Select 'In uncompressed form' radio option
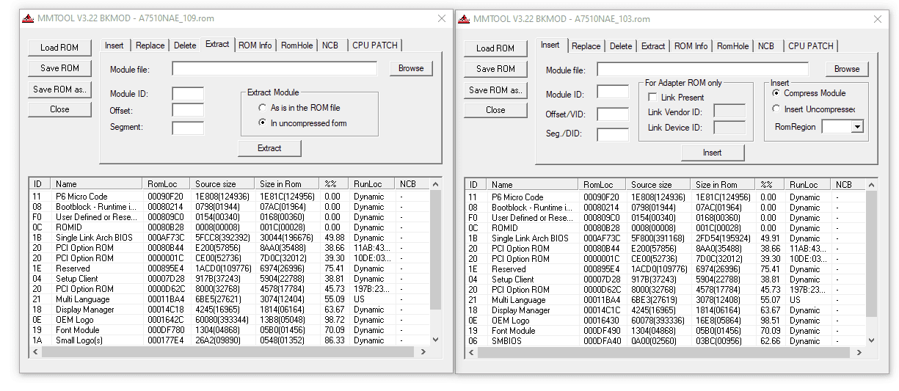 pyautogui.click(x=262, y=123)
